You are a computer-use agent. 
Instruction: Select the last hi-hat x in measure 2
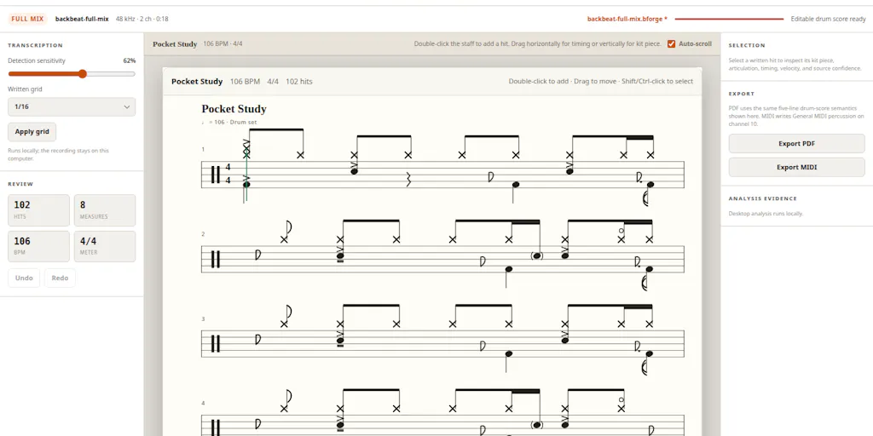coord(649,239)
